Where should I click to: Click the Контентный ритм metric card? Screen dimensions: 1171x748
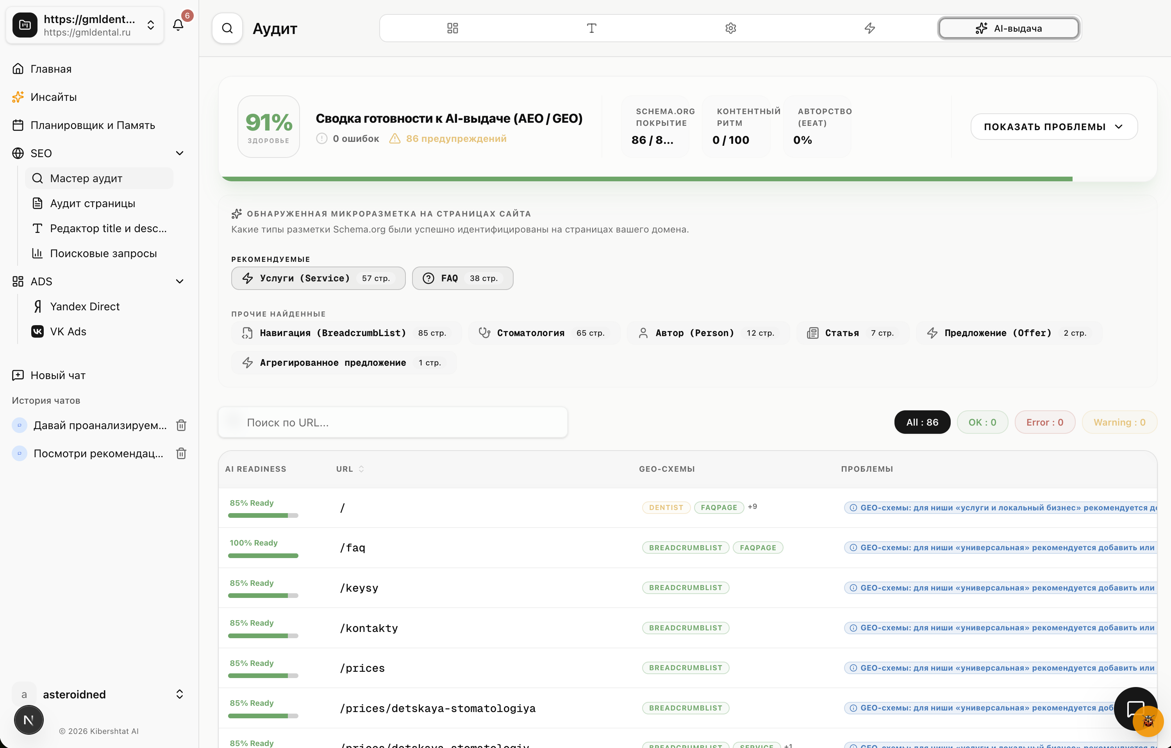(x=736, y=127)
